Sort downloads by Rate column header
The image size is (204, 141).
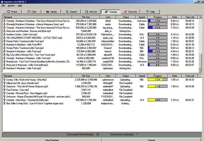[175, 17]
